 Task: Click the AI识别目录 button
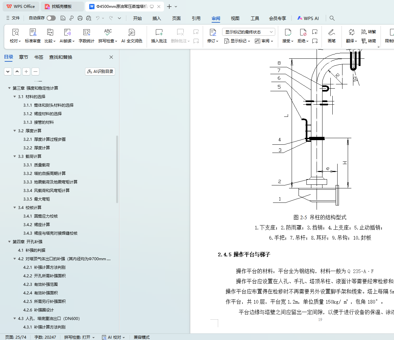[x=100, y=72]
